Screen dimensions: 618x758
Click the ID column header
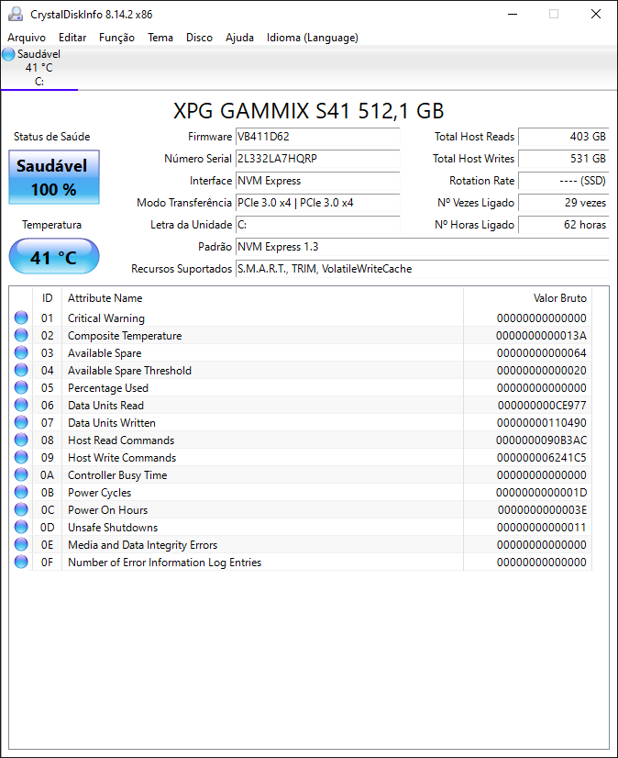(47, 297)
